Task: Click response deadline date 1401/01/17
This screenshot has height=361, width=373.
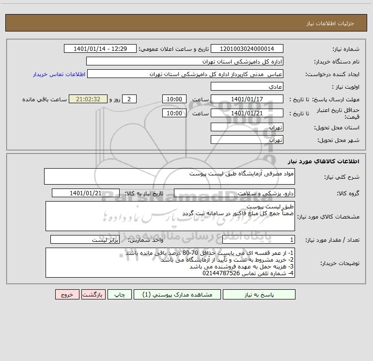Action: [247, 99]
